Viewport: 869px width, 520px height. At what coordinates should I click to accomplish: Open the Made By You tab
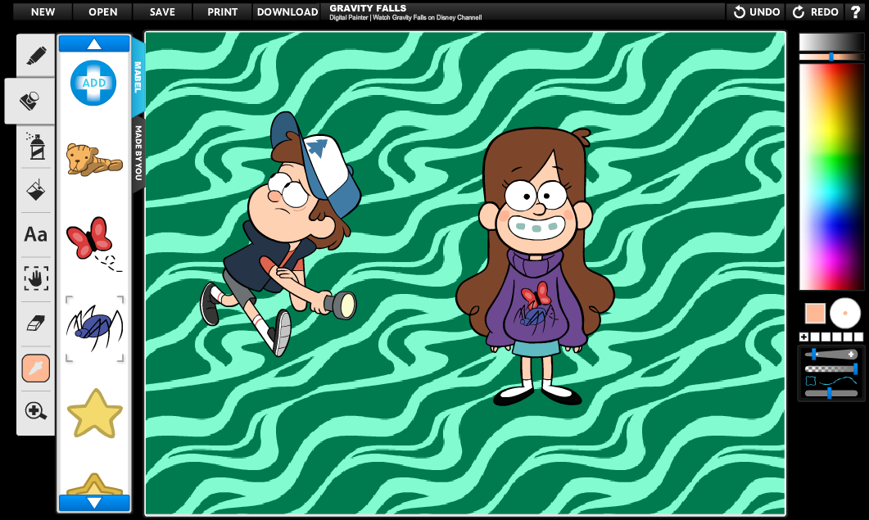click(138, 153)
